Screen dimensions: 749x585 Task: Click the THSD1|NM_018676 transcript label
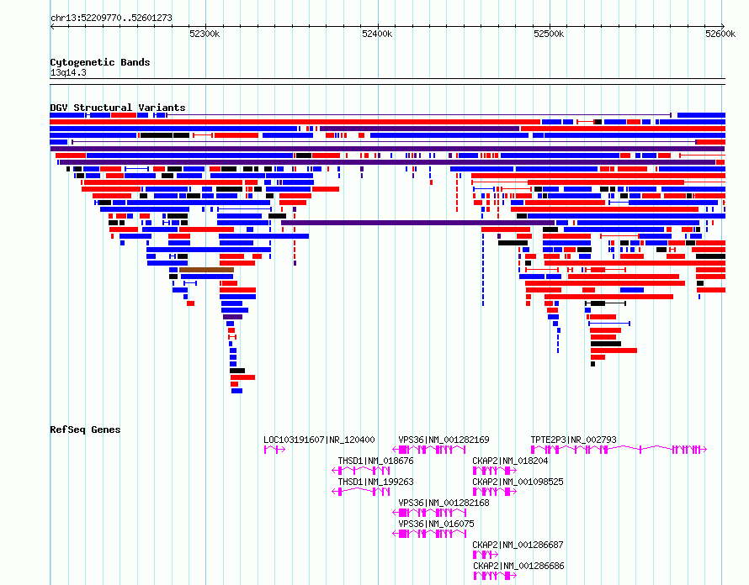click(375, 461)
